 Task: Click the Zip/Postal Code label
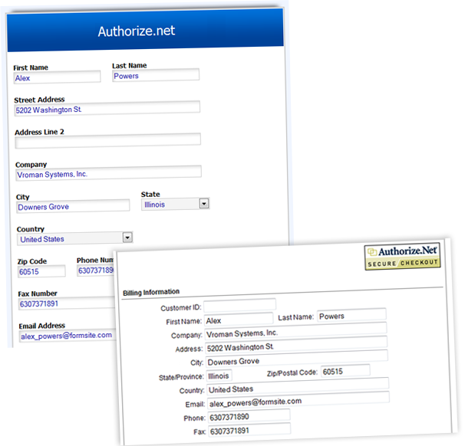point(292,373)
